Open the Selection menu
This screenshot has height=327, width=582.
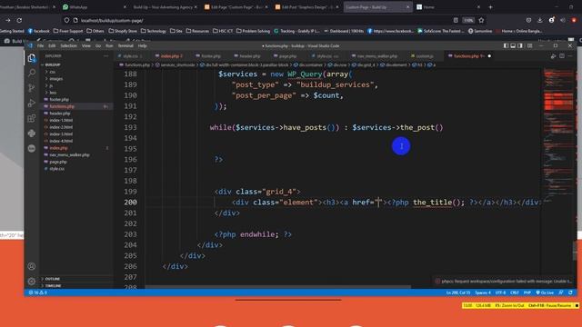coord(69,45)
